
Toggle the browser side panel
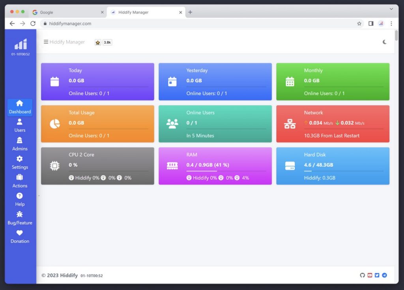(x=371, y=24)
